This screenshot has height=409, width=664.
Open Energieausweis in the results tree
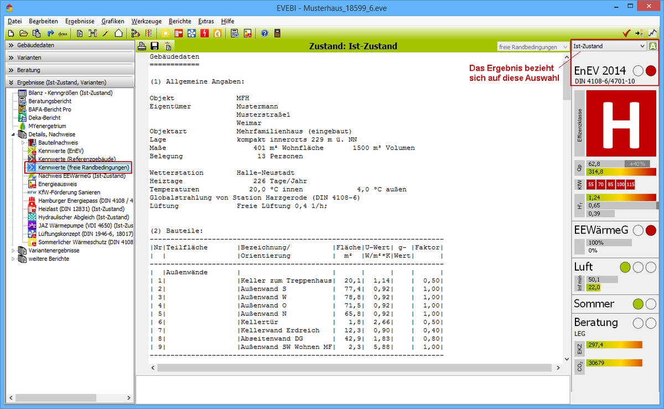click(x=57, y=184)
